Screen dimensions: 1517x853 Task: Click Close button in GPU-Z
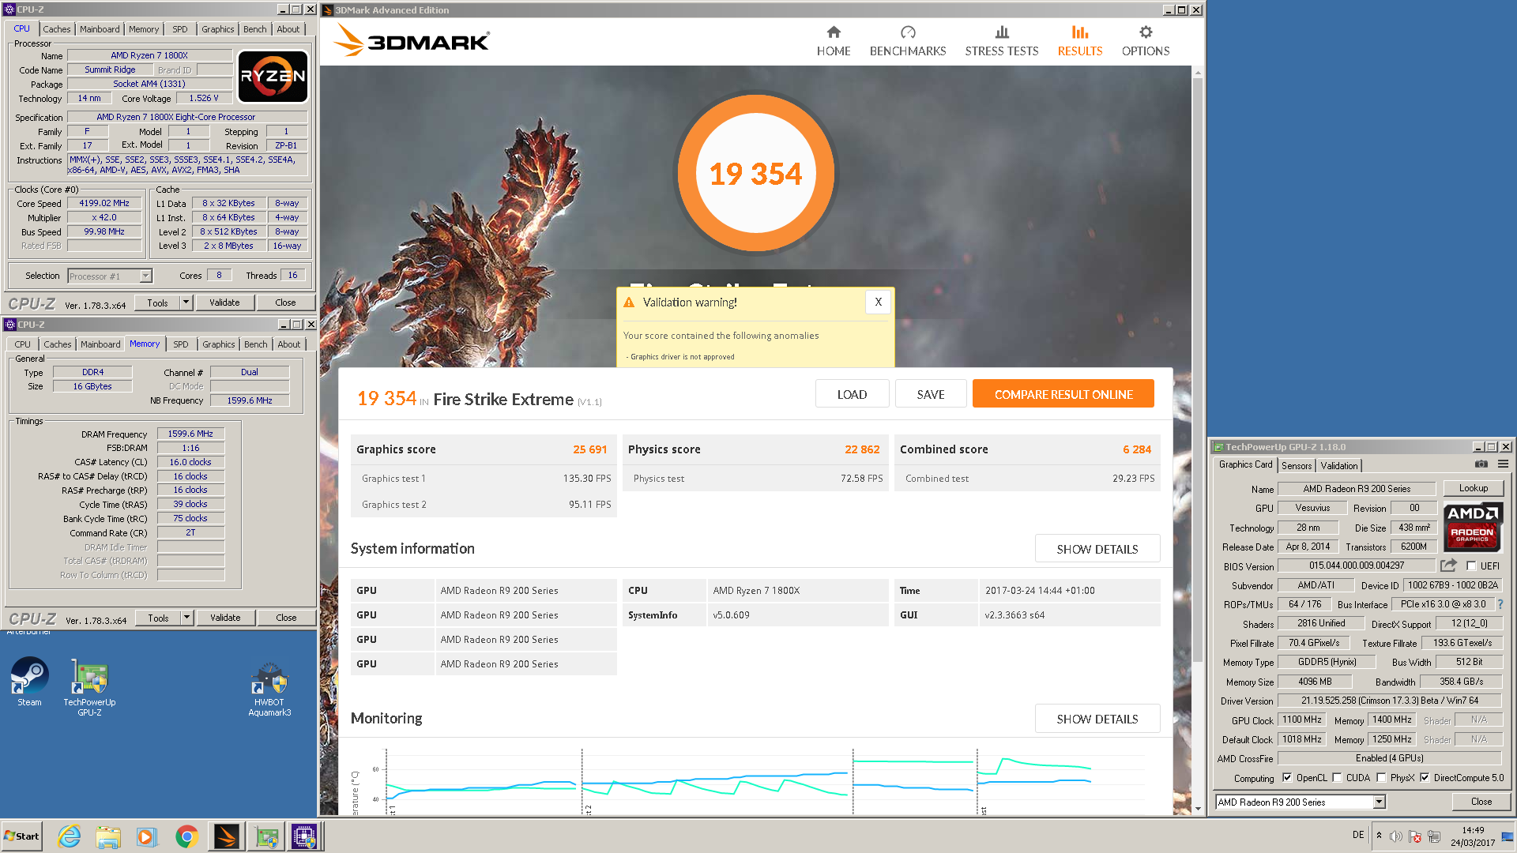(x=1481, y=801)
